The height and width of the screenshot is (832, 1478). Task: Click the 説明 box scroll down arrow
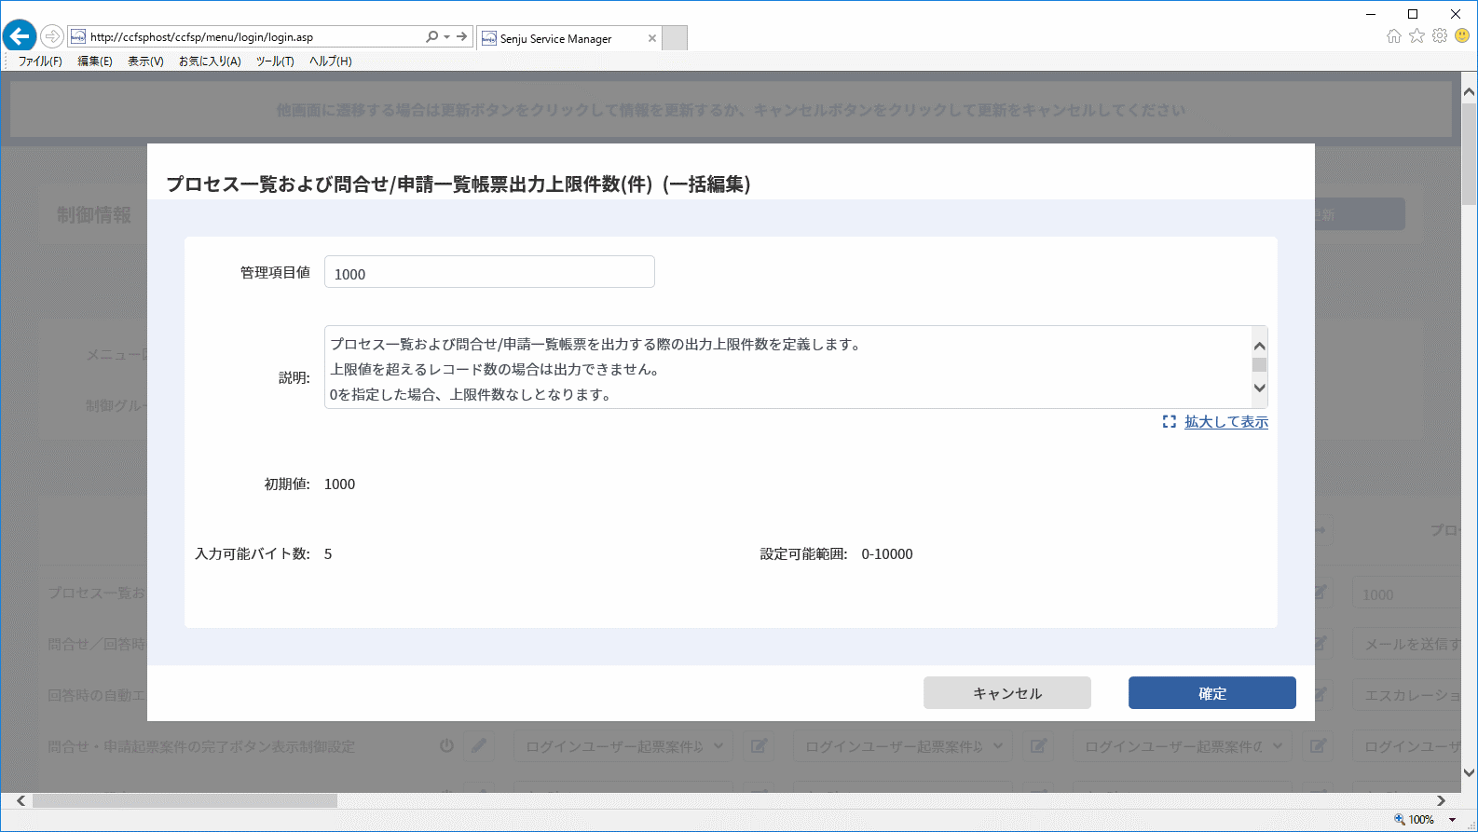point(1260,388)
